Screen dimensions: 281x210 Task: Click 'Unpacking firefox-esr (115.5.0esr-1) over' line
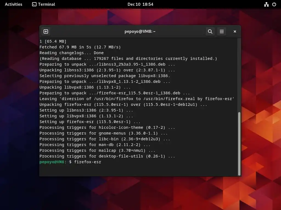pyautogui.click(x=123, y=105)
